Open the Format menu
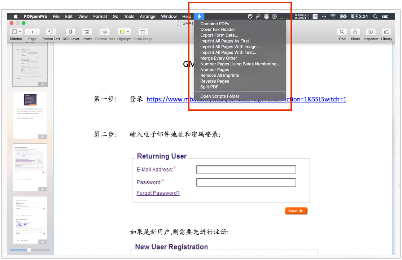Screen dimensions: 402x260 point(100,16)
